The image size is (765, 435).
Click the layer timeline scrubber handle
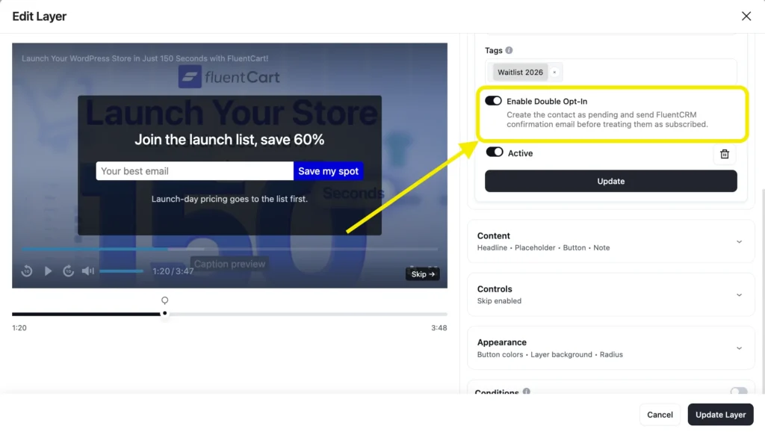tap(165, 313)
